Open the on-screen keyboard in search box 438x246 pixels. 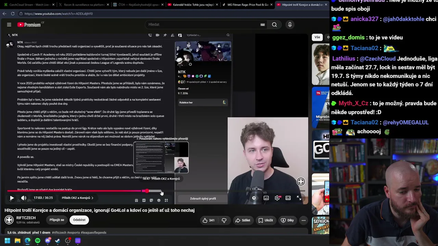(262, 25)
